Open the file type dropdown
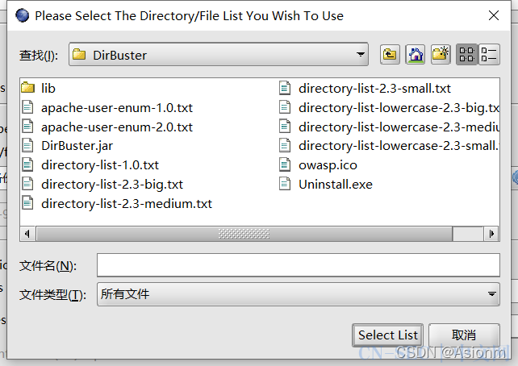This screenshot has width=518, height=366. pyautogui.click(x=492, y=294)
